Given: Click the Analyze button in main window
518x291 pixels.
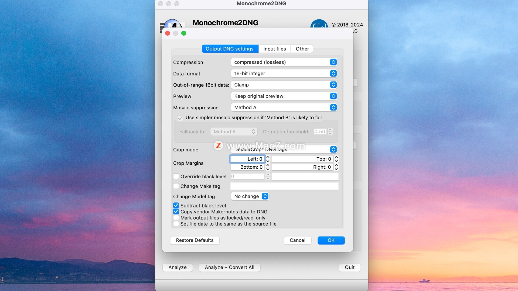Looking at the screenshot, I should (178, 267).
